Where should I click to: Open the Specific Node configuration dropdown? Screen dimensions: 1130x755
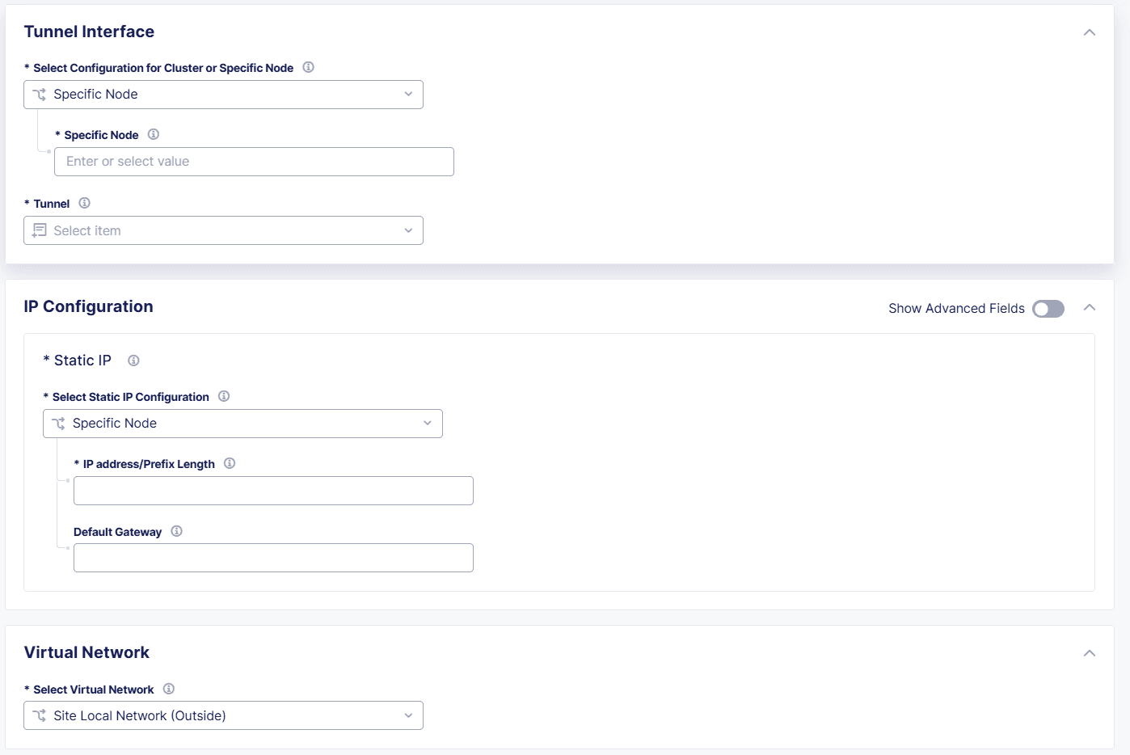point(223,95)
